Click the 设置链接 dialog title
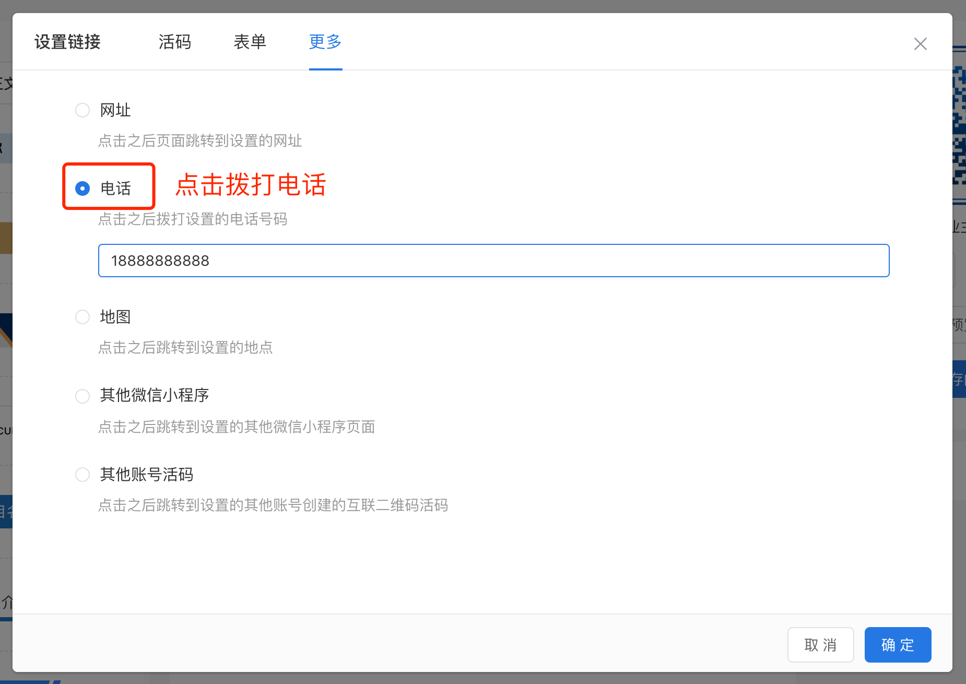The height and width of the screenshot is (684, 966). (67, 42)
